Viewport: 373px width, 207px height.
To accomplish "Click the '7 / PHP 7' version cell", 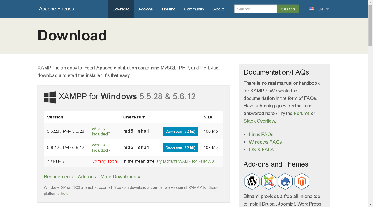I will (x=56, y=161).
